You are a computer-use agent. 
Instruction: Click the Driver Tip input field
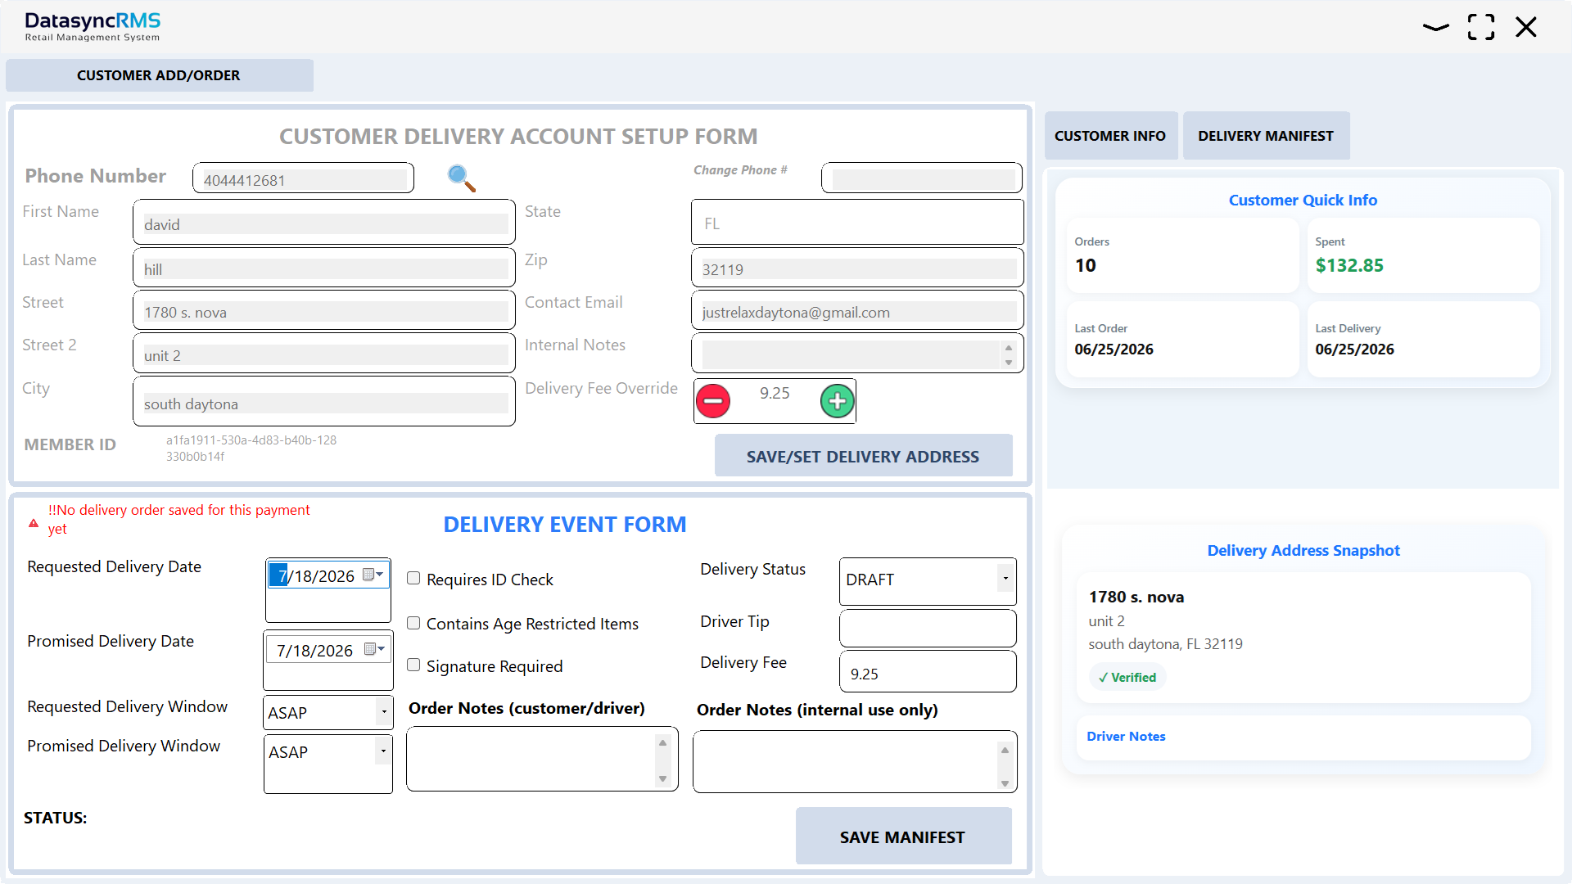(928, 629)
